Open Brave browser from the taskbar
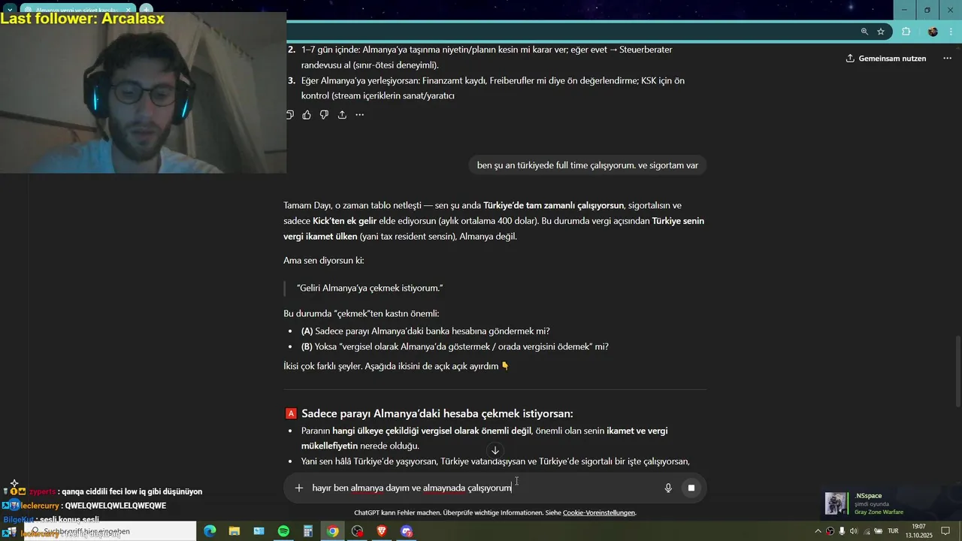962x541 pixels. [382, 531]
